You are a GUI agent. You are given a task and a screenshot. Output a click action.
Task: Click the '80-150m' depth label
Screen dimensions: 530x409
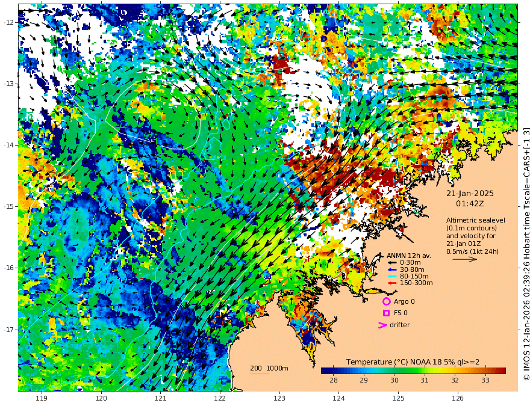click(x=414, y=276)
